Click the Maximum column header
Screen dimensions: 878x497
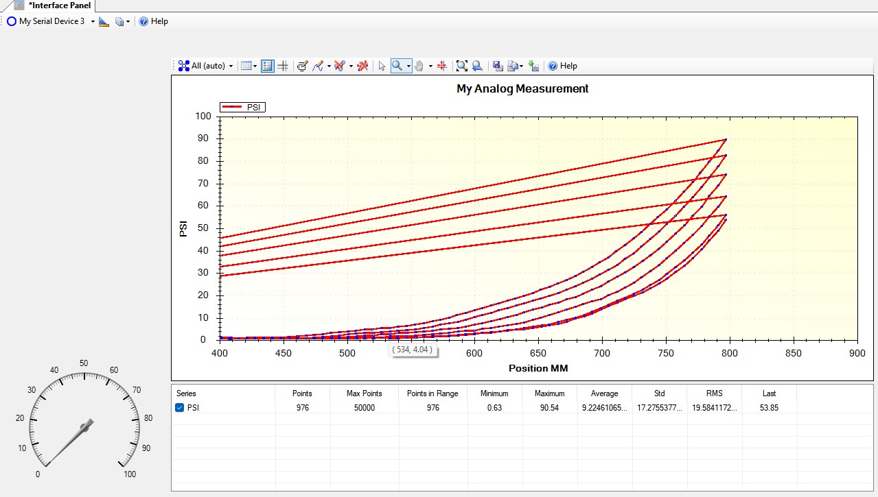pyautogui.click(x=549, y=393)
